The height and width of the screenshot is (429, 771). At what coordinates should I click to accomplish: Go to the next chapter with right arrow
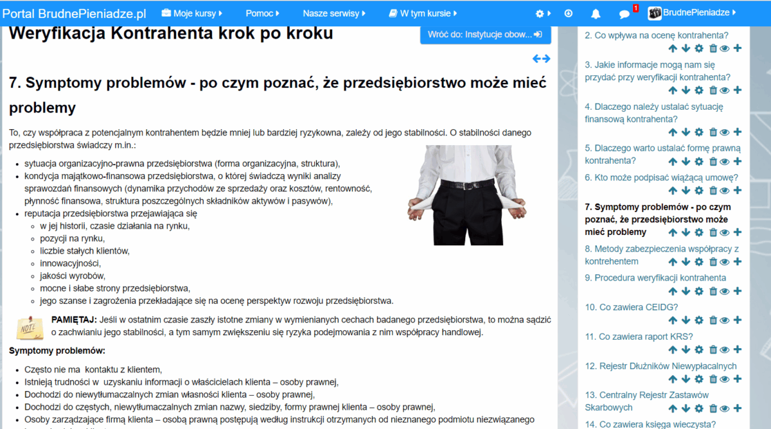[x=546, y=59]
